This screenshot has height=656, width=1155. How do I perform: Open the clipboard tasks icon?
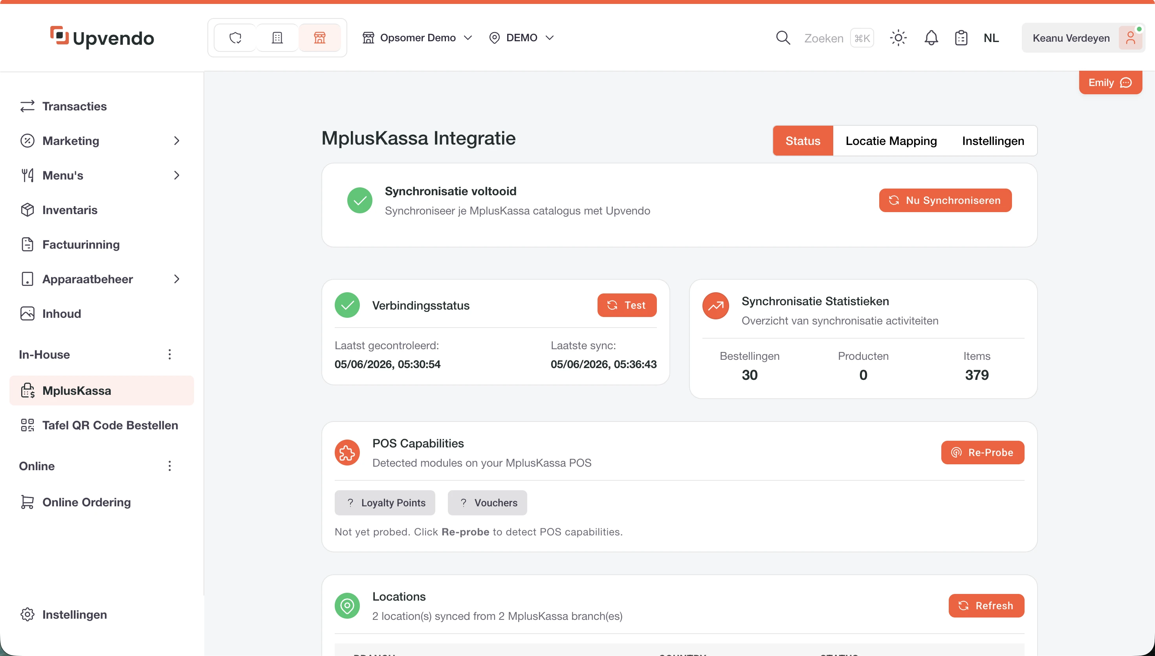pos(961,38)
